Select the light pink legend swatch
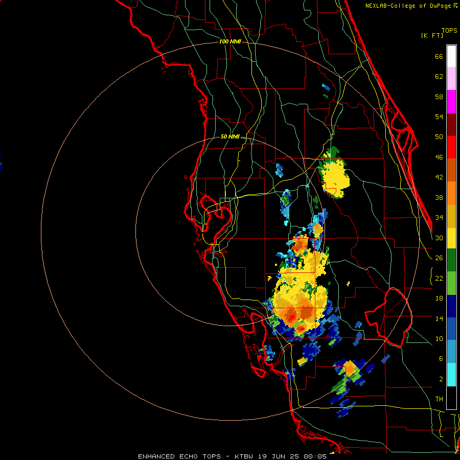460x460 pixels. [x=451, y=79]
